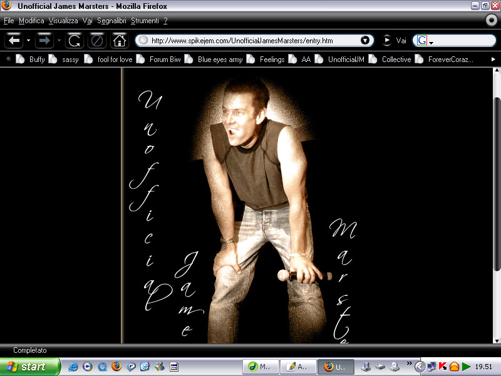Open the Blue eyes army bookmark
The width and height of the screenshot is (501, 376).
pos(214,59)
